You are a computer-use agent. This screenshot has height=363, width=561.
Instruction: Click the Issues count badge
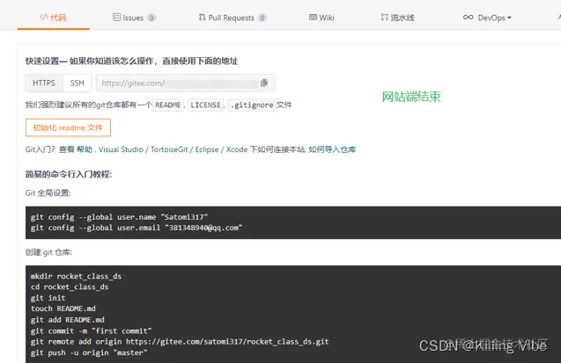(x=151, y=18)
